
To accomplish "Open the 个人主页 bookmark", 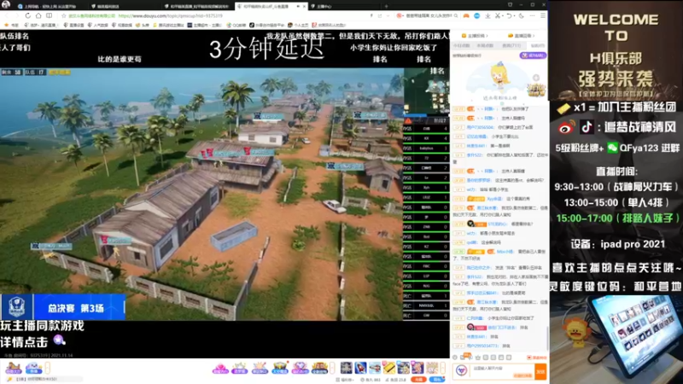I will coord(298,26).
